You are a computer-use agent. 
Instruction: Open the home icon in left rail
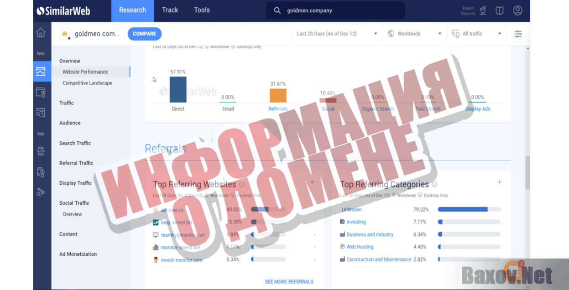(x=41, y=32)
